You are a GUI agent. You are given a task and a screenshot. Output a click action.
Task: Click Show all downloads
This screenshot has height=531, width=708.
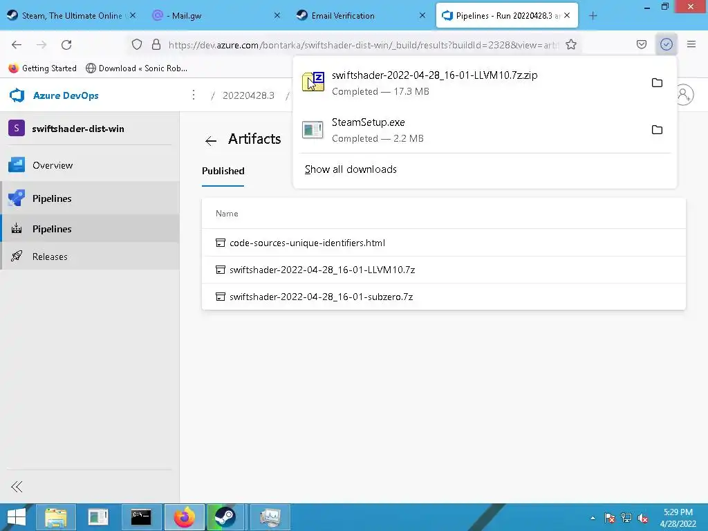click(351, 169)
